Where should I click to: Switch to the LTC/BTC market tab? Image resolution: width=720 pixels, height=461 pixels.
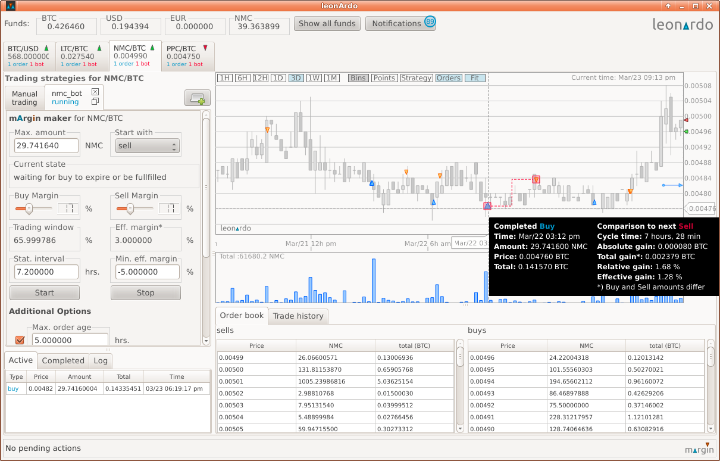tap(82, 56)
